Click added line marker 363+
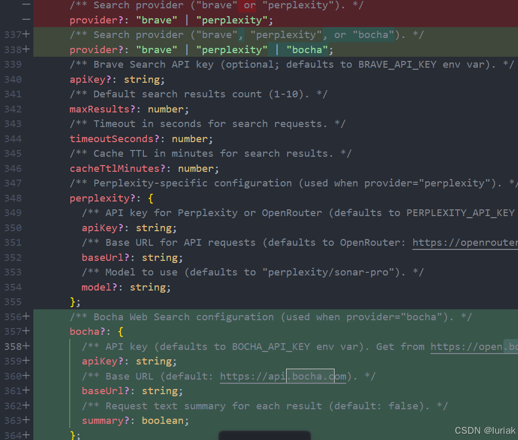Screen dimensions: 518x440 (17, 421)
